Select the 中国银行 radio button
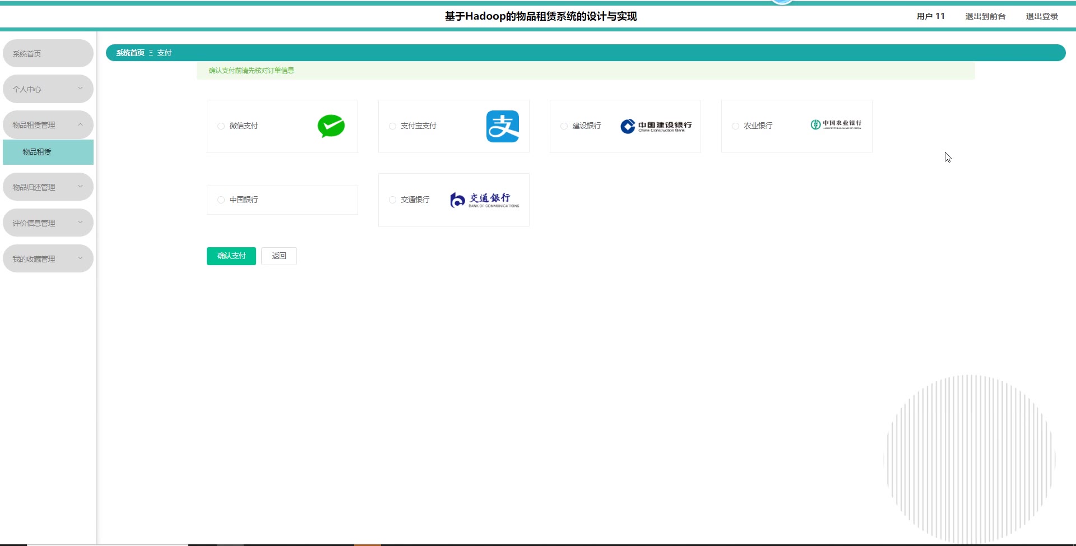Viewport: 1076px width, 546px height. point(221,200)
